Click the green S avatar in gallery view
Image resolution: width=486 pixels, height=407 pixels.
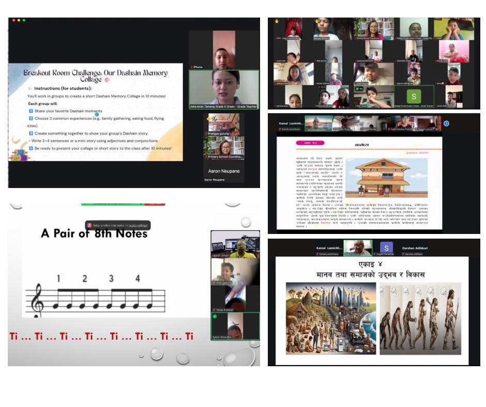[414, 96]
